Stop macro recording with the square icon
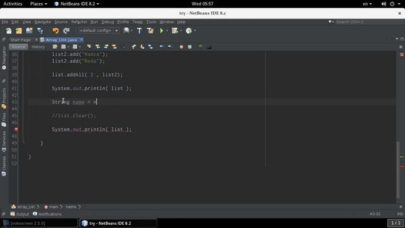 (x=190, y=47)
